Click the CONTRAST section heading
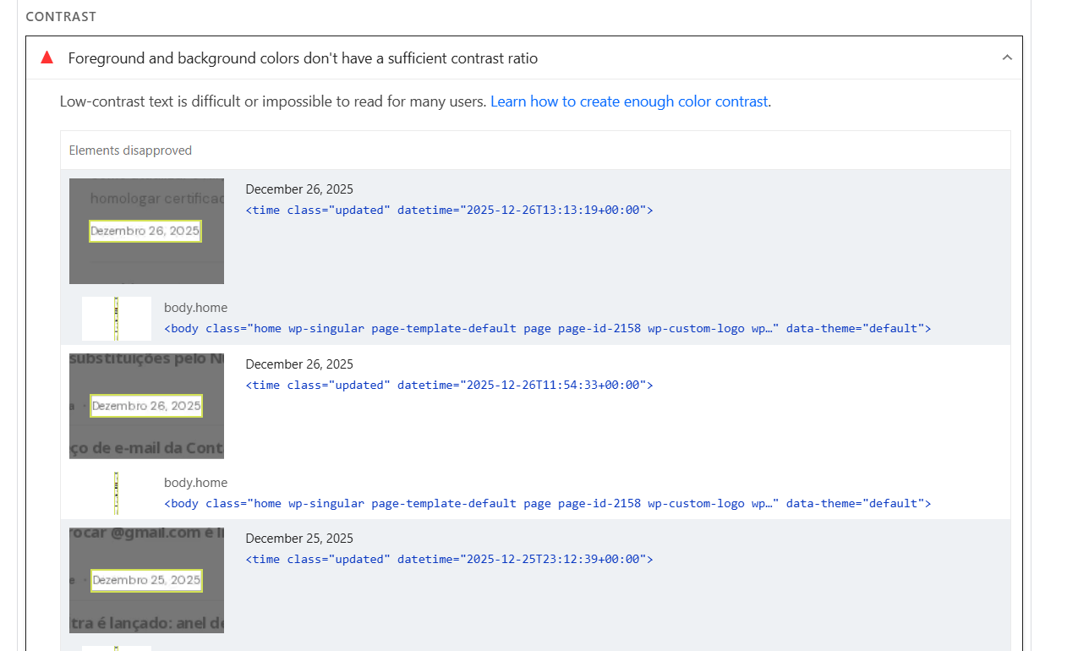 point(61,17)
